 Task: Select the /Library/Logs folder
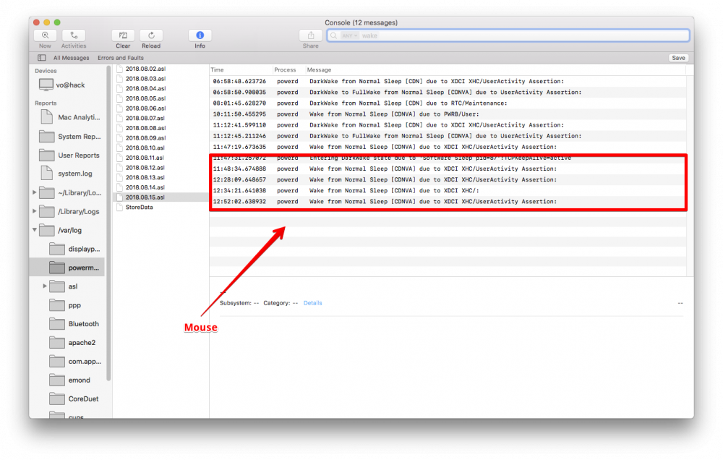pyautogui.click(x=69, y=211)
